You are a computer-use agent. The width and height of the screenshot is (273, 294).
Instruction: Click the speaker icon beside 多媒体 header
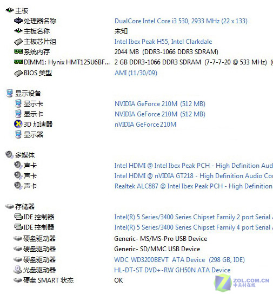10,155
